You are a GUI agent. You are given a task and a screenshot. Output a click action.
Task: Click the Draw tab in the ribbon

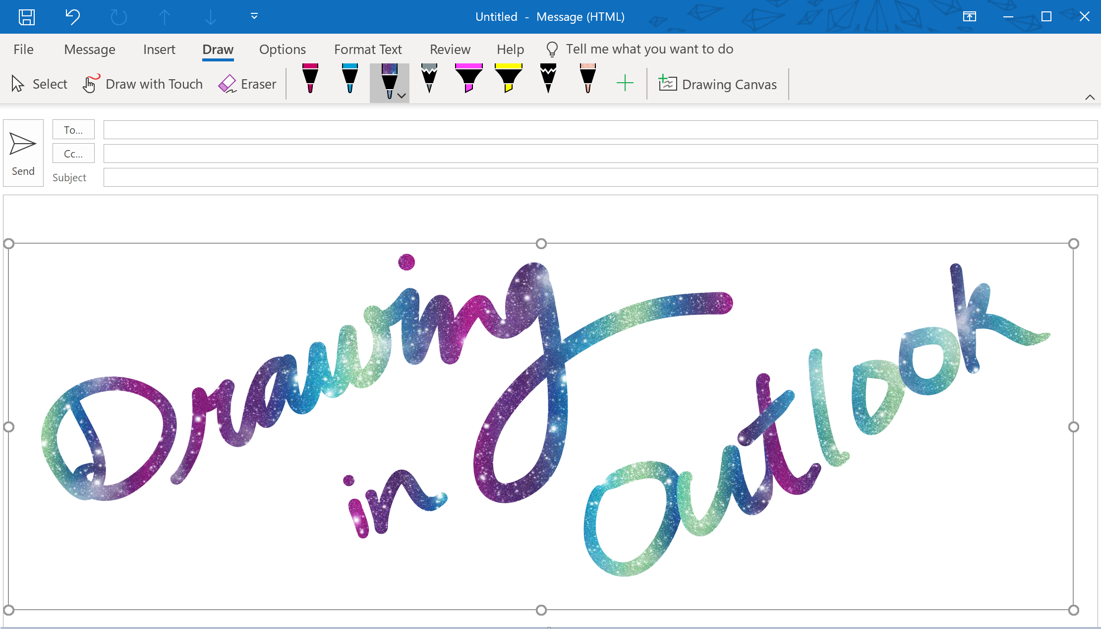coord(219,49)
